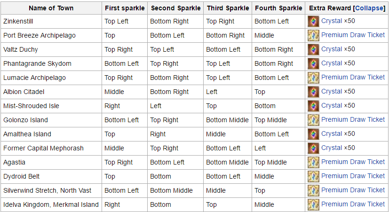Click Premium Draw Ticket icon for Dydroid Belt
Viewport: 389px width, 212px height.
click(313, 177)
